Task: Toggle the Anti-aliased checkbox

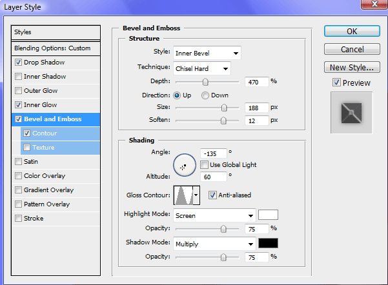Action: tap(212, 195)
